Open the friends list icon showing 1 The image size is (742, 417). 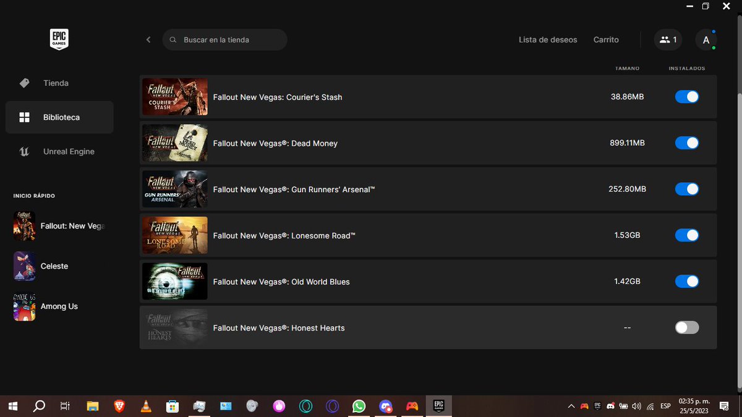click(x=668, y=40)
